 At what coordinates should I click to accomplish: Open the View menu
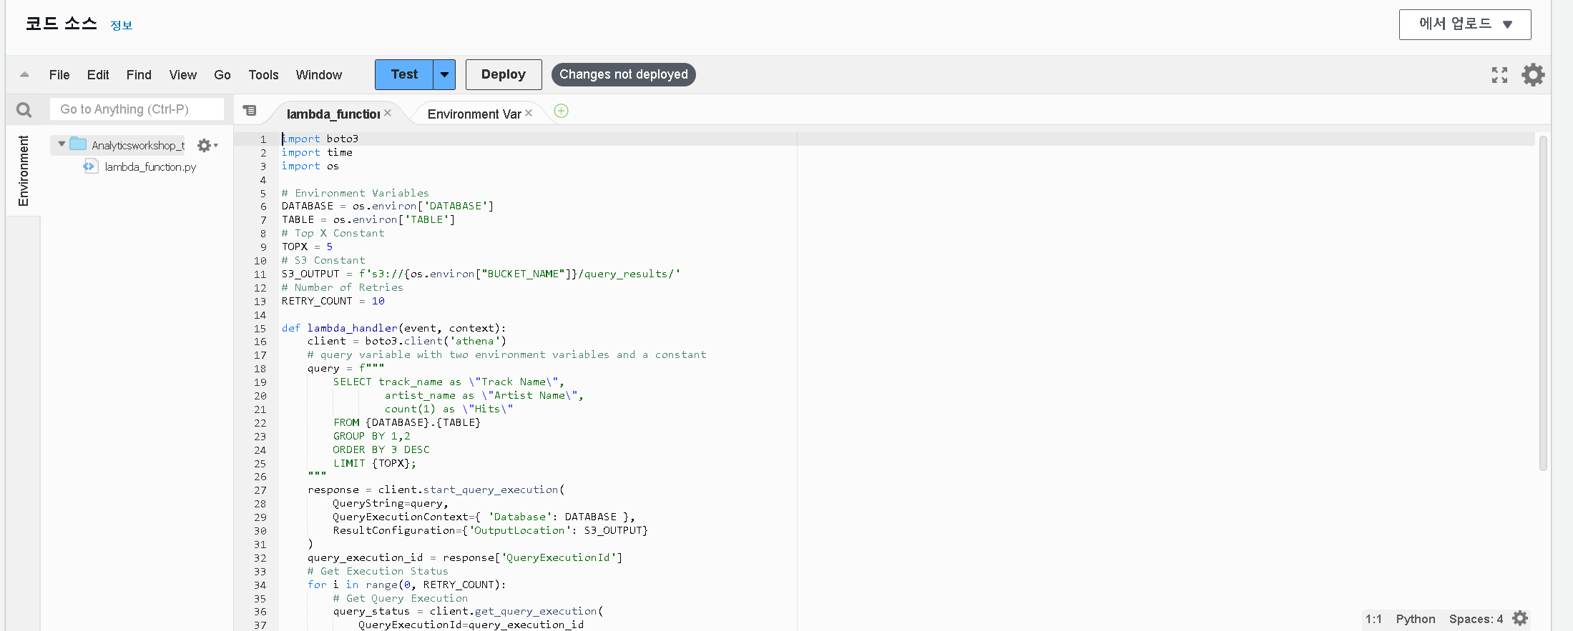[x=183, y=75]
